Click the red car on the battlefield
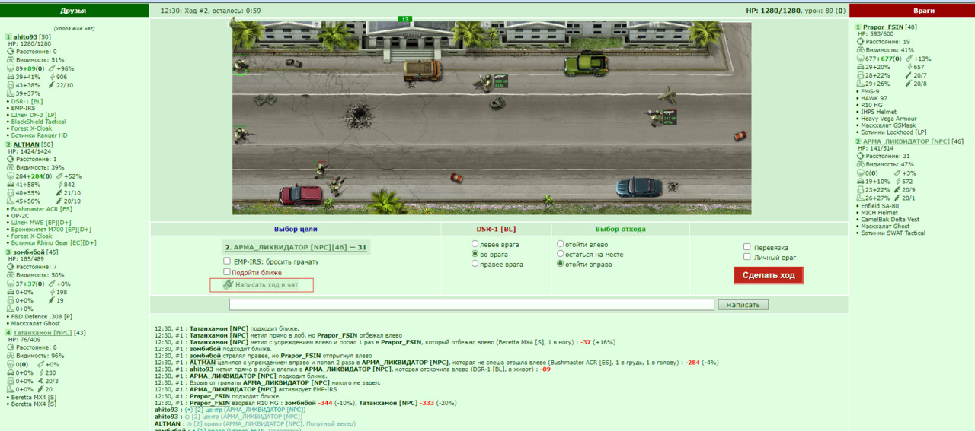Screen dimensions: 975x431 301,195
